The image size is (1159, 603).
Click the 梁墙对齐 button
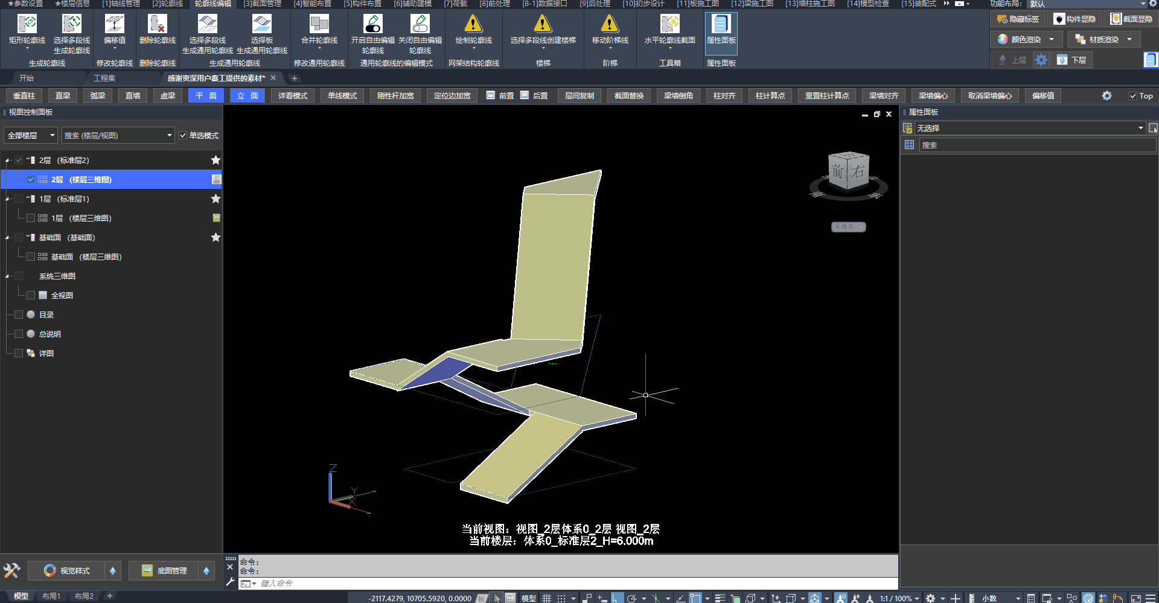(884, 96)
